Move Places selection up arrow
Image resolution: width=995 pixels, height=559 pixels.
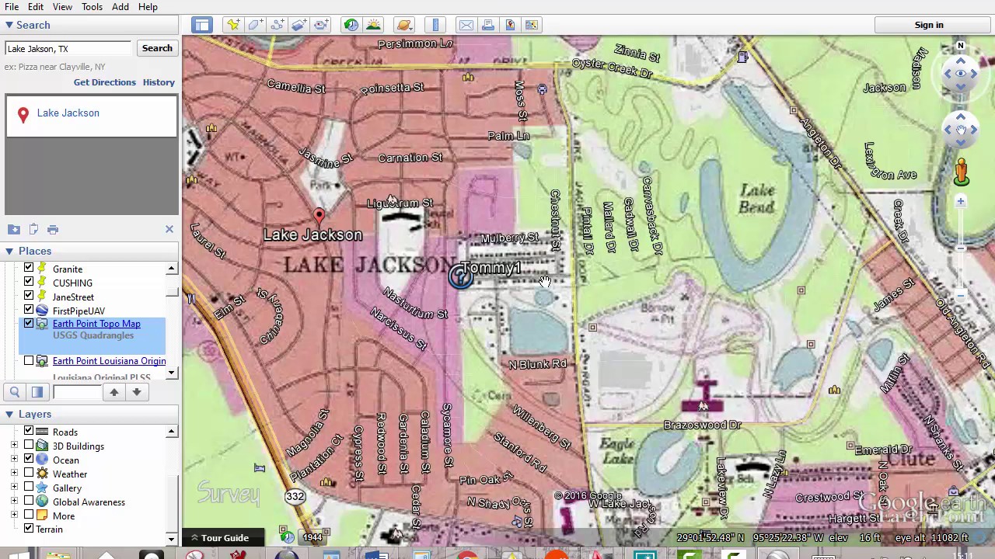point(114,392)
